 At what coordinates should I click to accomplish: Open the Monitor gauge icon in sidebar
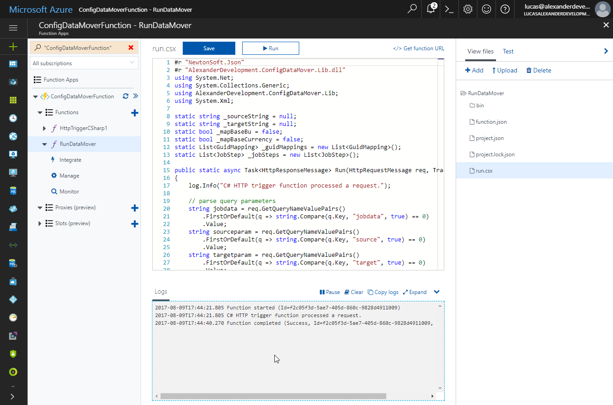13,317
